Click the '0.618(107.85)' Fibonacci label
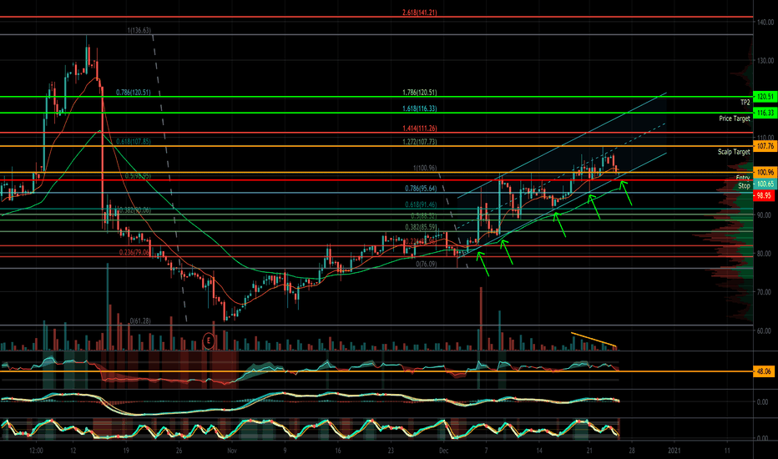 tap(133, 141)
